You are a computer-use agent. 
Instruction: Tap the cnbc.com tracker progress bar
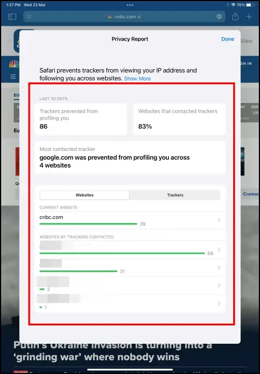click(x=88, y=224)
